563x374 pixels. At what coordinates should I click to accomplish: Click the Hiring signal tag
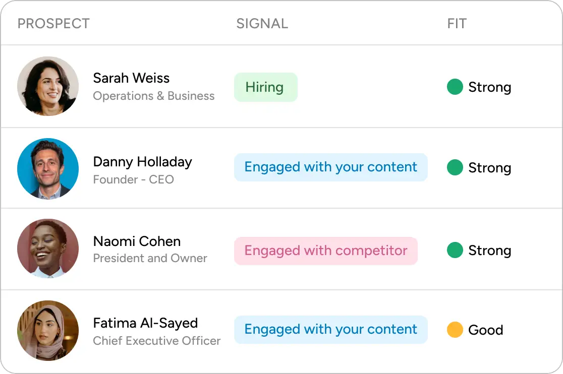pos(265,87)
